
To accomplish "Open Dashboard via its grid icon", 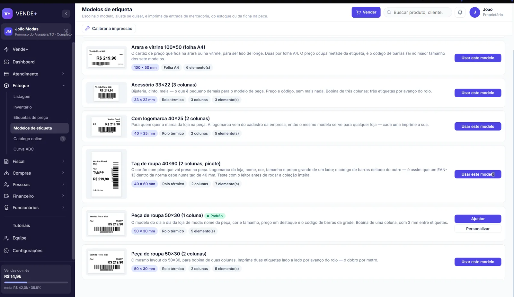I will 6,62.
